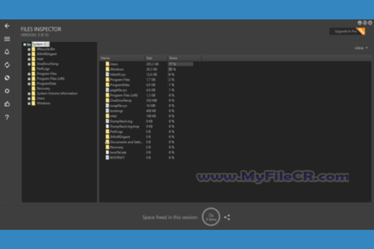Screen dimensions: 374x249
Task: Click the shortcut icon of Documents and Settings
Action: click(x=107, y=142)
